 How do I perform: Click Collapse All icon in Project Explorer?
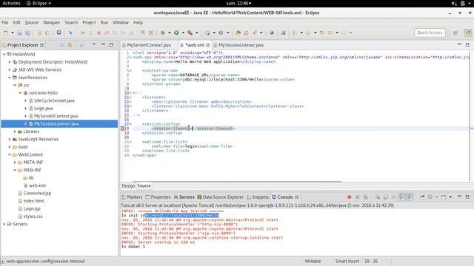point(62,45)
